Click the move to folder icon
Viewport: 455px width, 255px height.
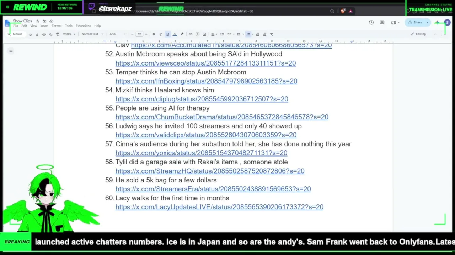(x=44, y=21)
